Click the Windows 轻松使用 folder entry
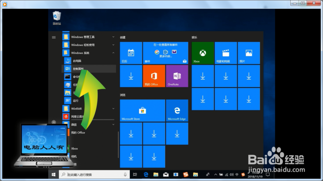The image size is (323, 181). pos(89,45)
